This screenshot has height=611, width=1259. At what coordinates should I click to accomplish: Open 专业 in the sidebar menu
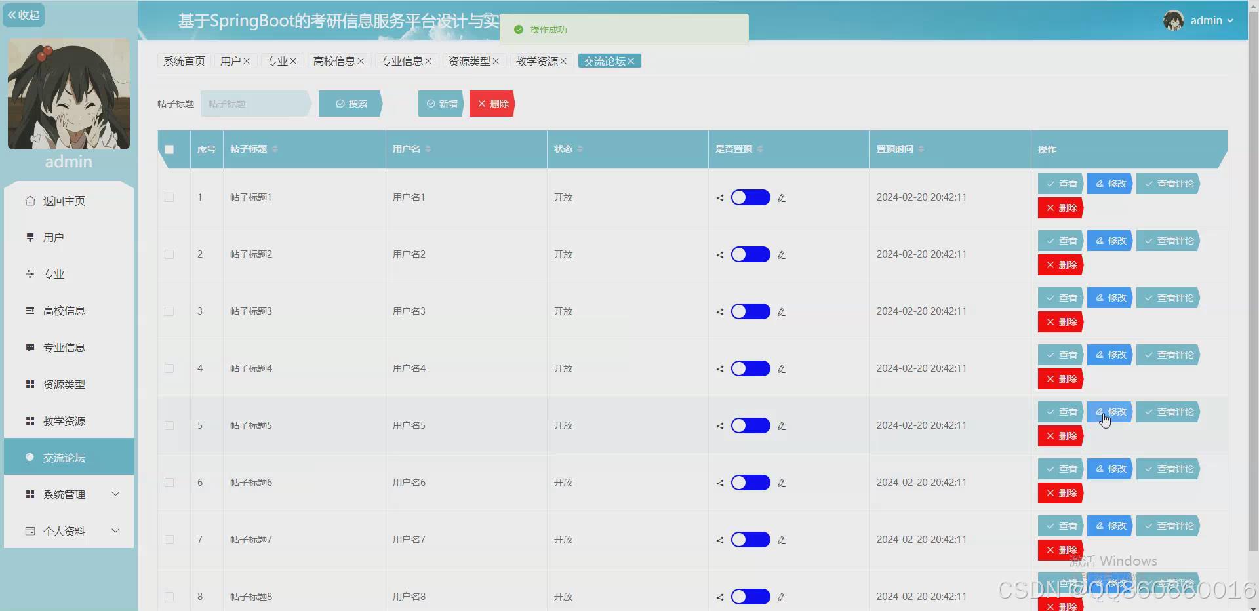[69, 274]
